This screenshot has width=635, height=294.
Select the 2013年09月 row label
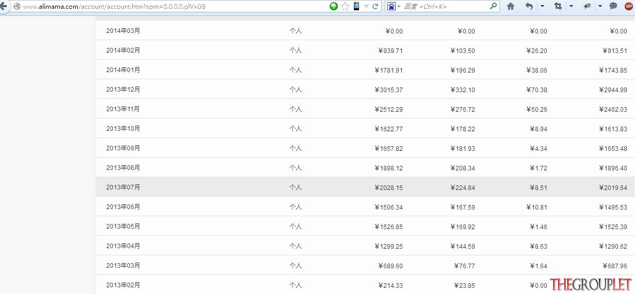pyautogui.click(x=123, y=148)
